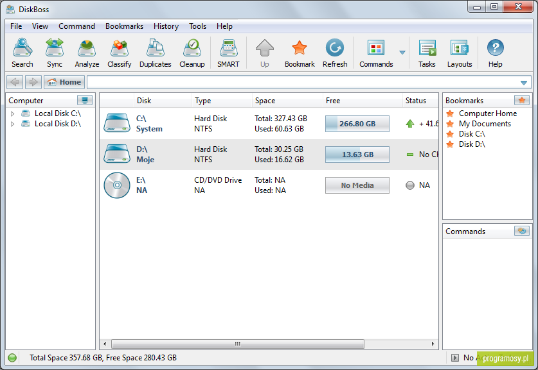Click the horizontal scrollbar thumb

tap(238, 344)
